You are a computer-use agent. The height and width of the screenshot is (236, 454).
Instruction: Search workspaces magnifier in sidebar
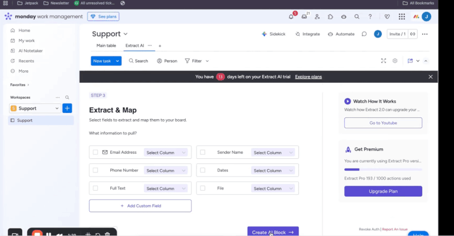pyautogui.click(x=67, y=98)
